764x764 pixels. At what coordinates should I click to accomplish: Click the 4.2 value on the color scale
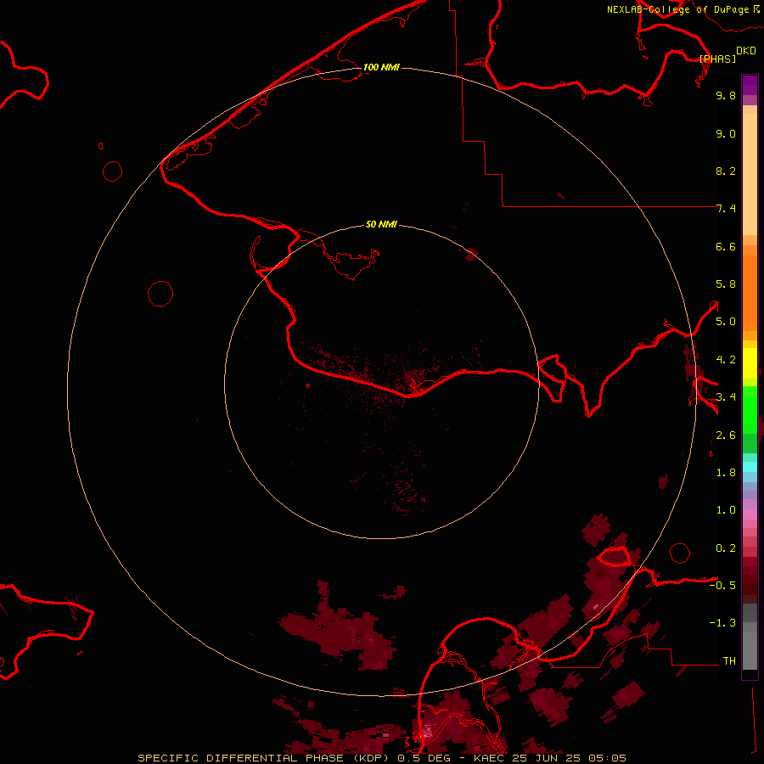[726, 360]
